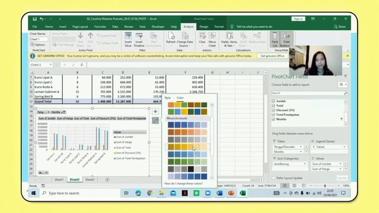Open the TanggalTransaksi filter field dropdown
Screen dimensions: 379x213
tap(301, 147)
